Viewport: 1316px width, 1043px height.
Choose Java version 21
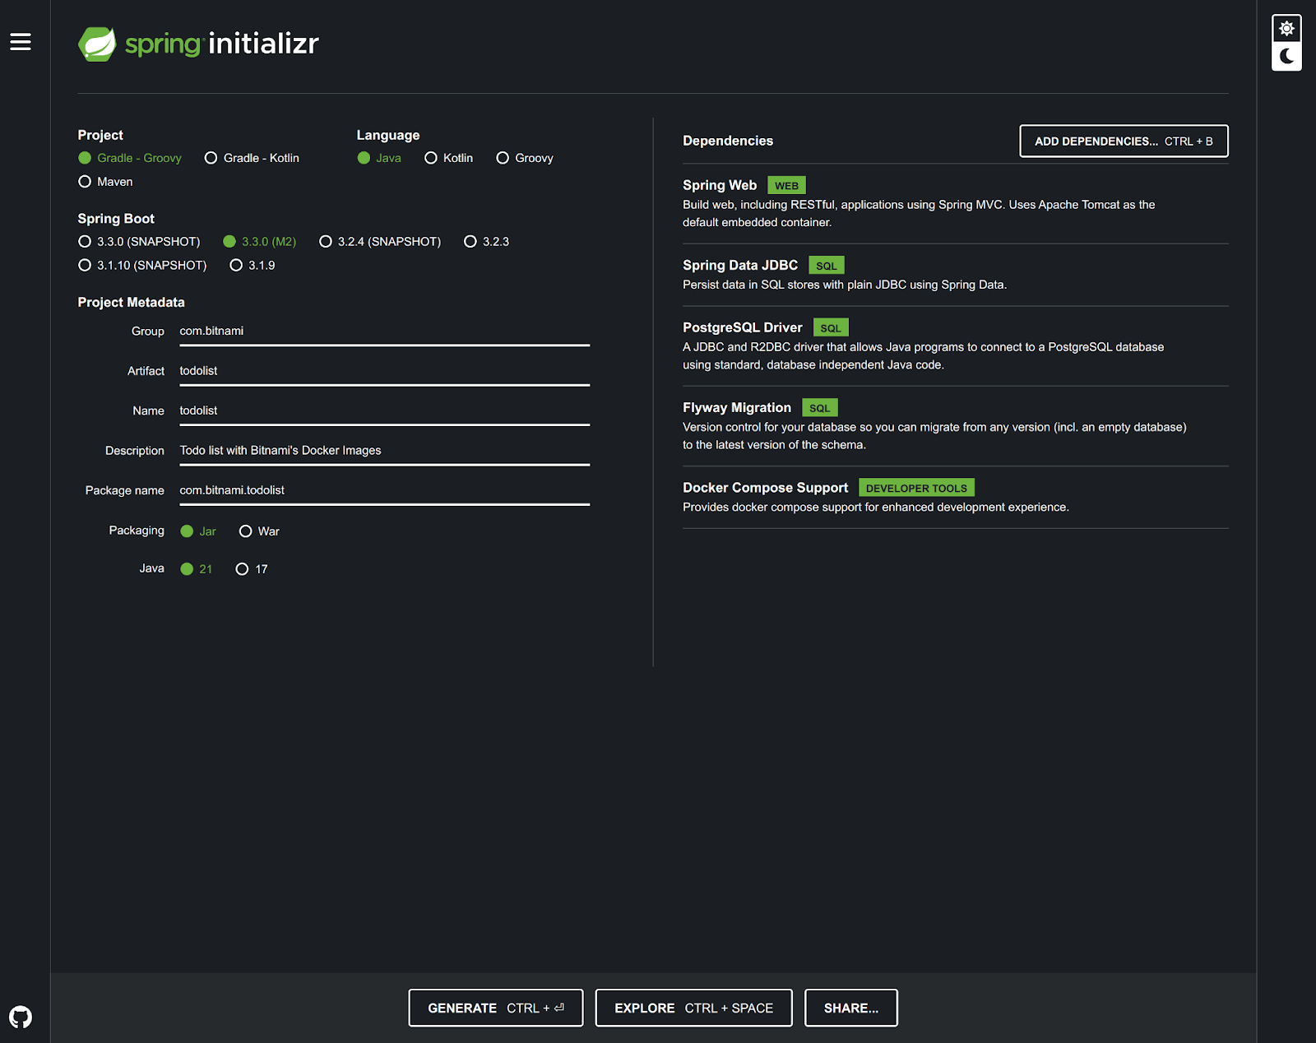[197, 569]
